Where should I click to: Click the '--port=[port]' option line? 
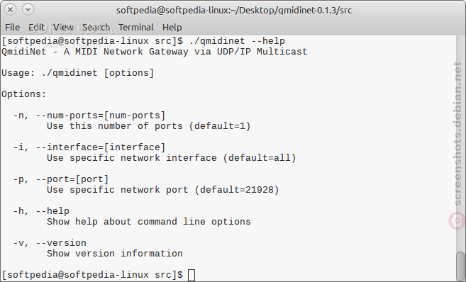pyautogui.click(x=61, y=179)
